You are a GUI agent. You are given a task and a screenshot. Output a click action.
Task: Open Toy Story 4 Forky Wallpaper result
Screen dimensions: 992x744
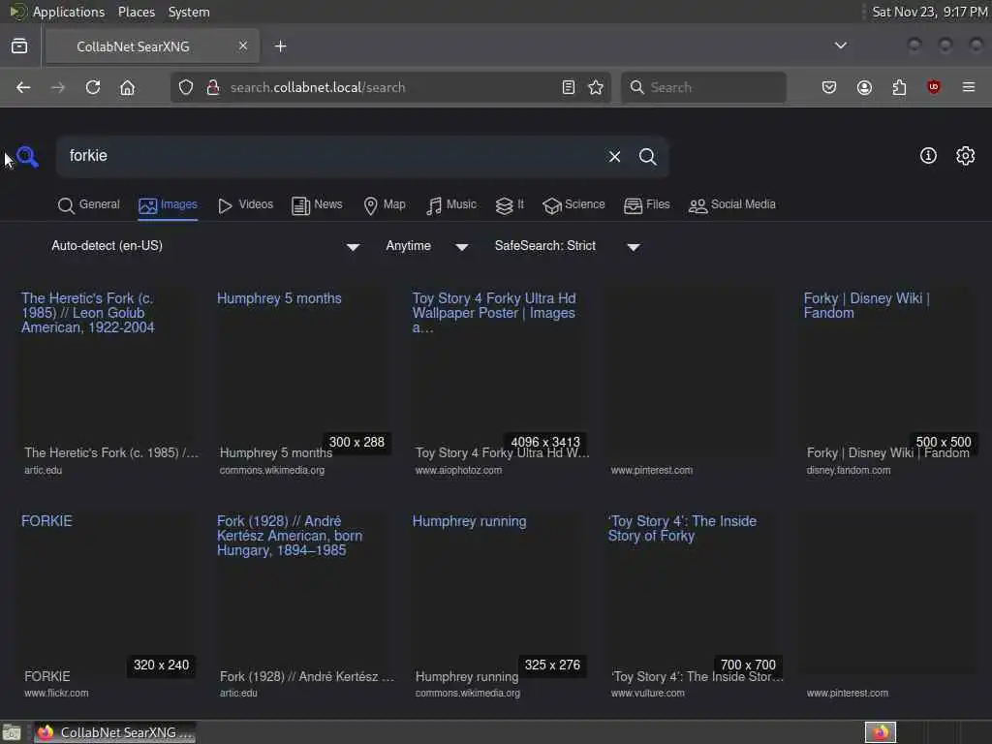tap(494, 313)
